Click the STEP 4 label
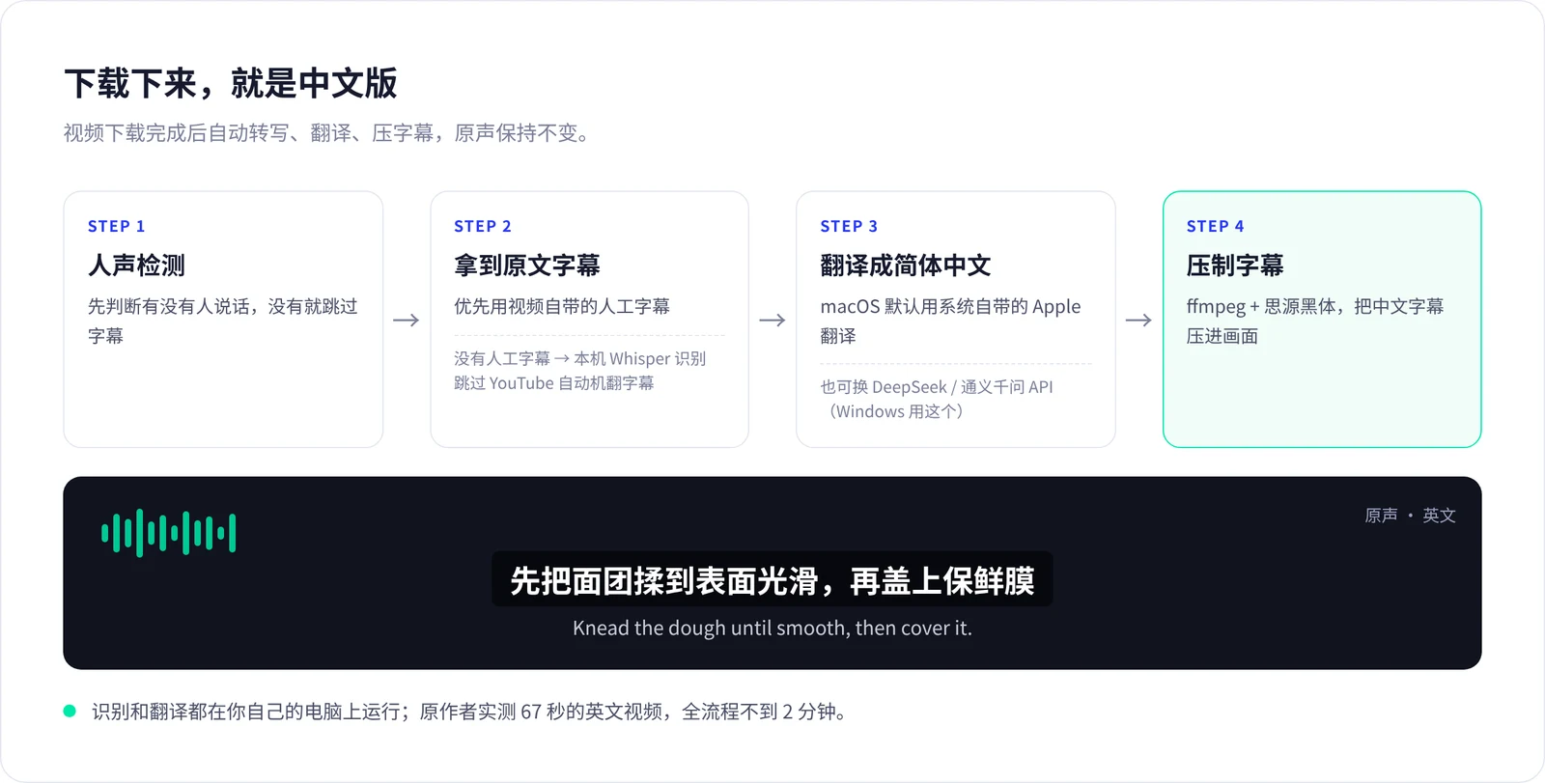Screen dimensions: 1545x783 1215,226
